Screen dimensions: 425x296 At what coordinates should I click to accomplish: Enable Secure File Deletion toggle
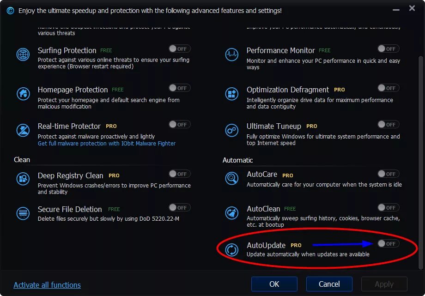pos(180,208)
